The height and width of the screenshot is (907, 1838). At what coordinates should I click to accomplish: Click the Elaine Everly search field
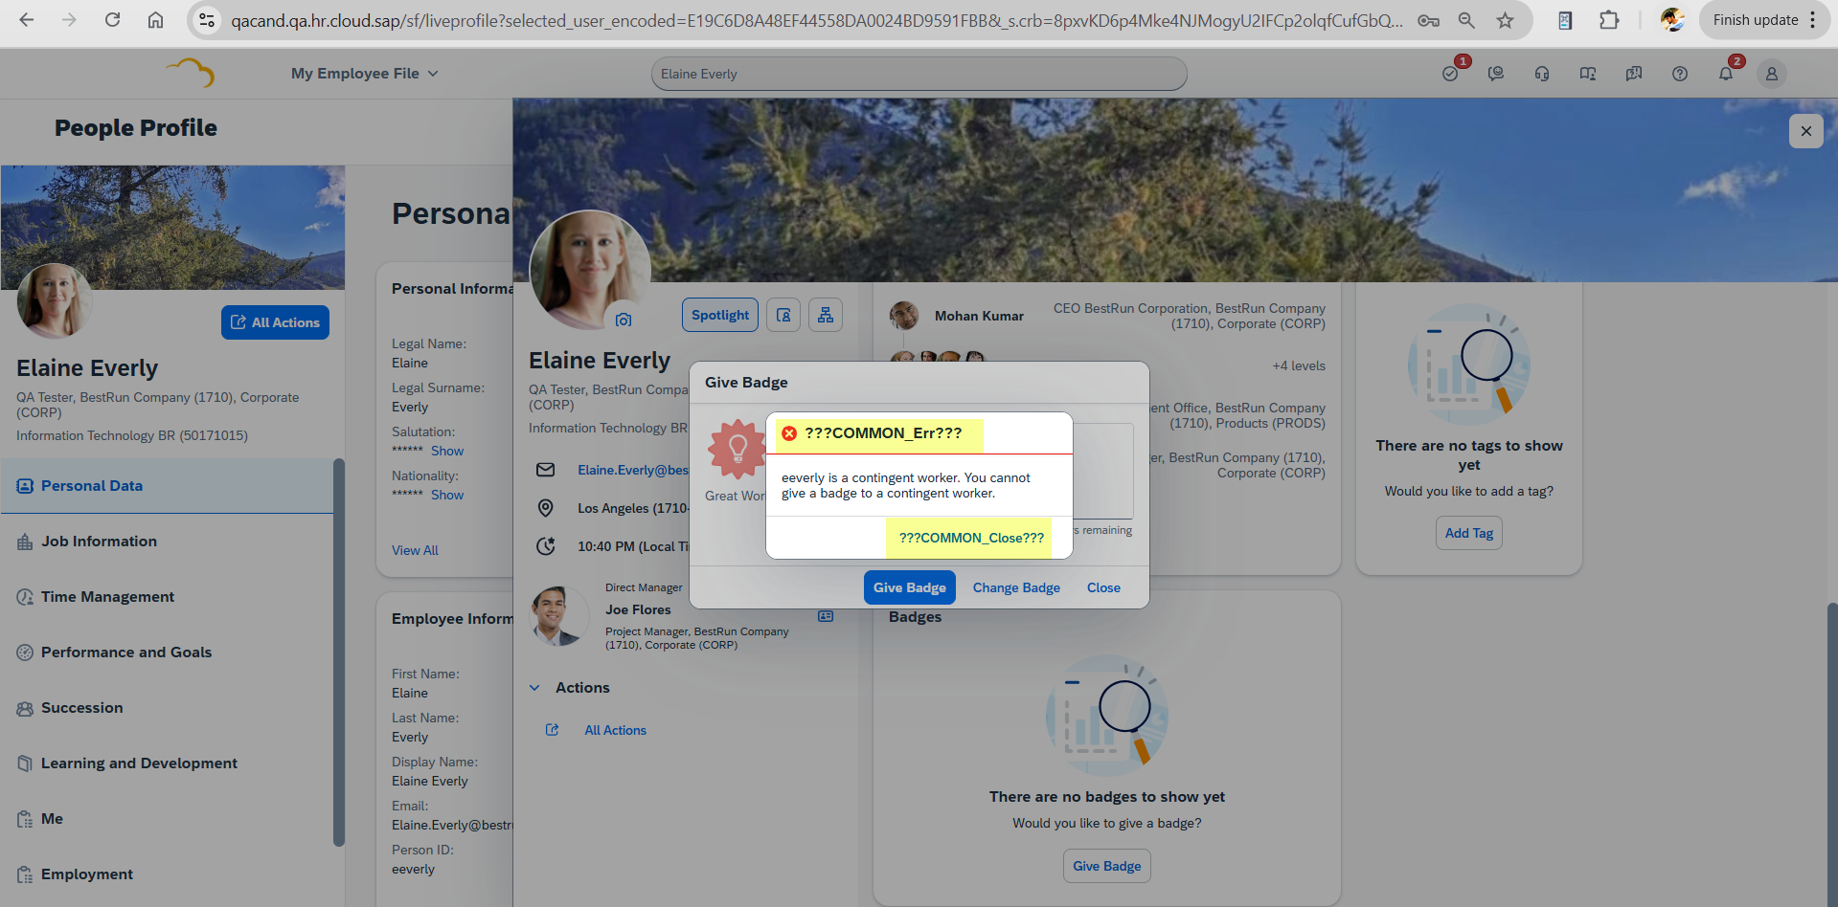(919, 74)
